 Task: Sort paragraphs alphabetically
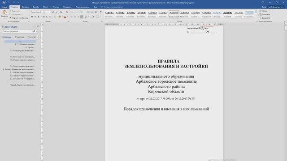coord(96,12)
